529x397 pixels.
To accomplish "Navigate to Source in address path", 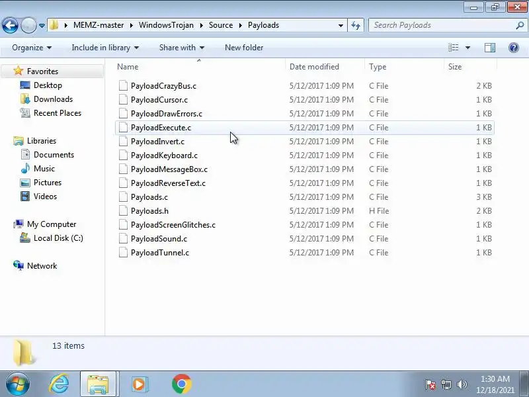I will (221, 25).
